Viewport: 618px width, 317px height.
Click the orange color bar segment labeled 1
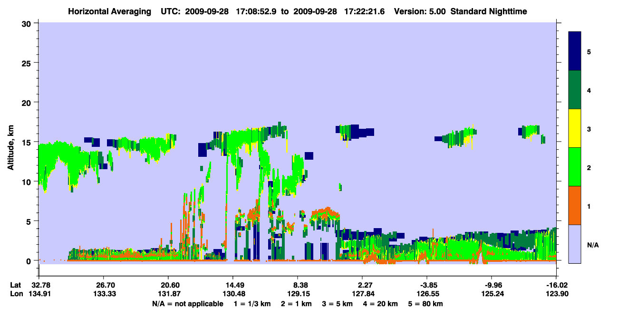point(575,205)
